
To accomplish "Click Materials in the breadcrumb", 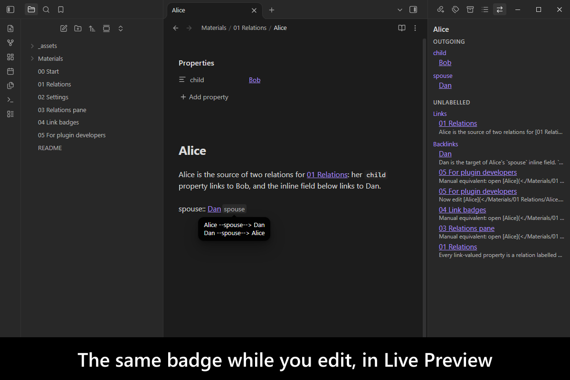I will tap(214, 28).
